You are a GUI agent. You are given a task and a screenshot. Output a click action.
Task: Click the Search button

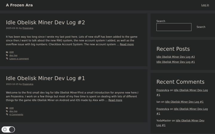(201, 27)
